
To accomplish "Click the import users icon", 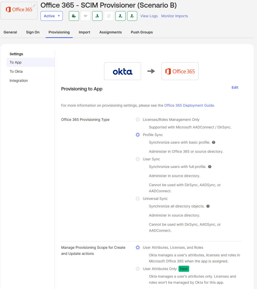I will 97,16.
